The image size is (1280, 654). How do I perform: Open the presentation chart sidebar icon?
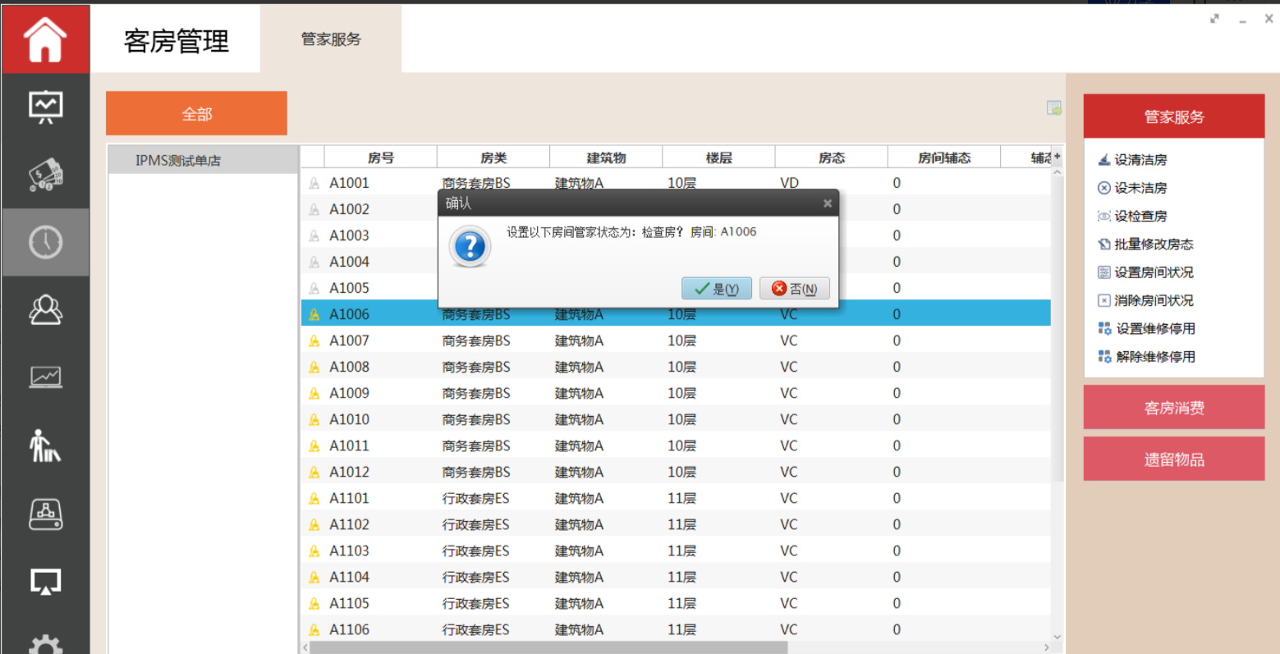pos(45,107)
